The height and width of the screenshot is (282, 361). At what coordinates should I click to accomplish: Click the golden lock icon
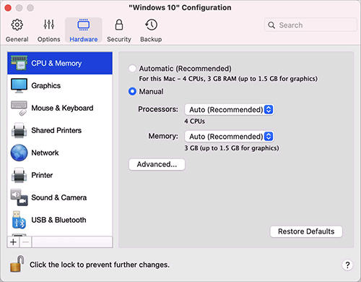17,264
